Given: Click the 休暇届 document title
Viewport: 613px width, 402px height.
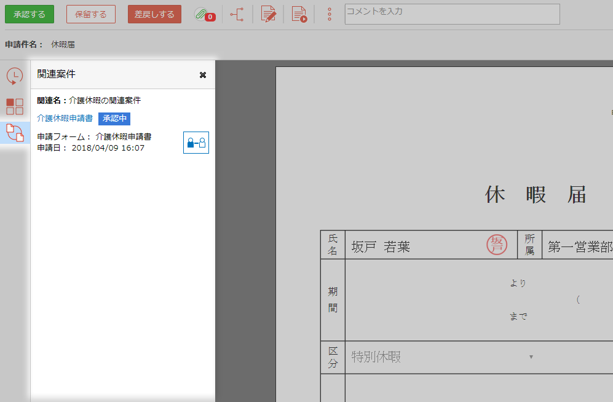Looking at the screenshot, I should click(x=536, y=195).
